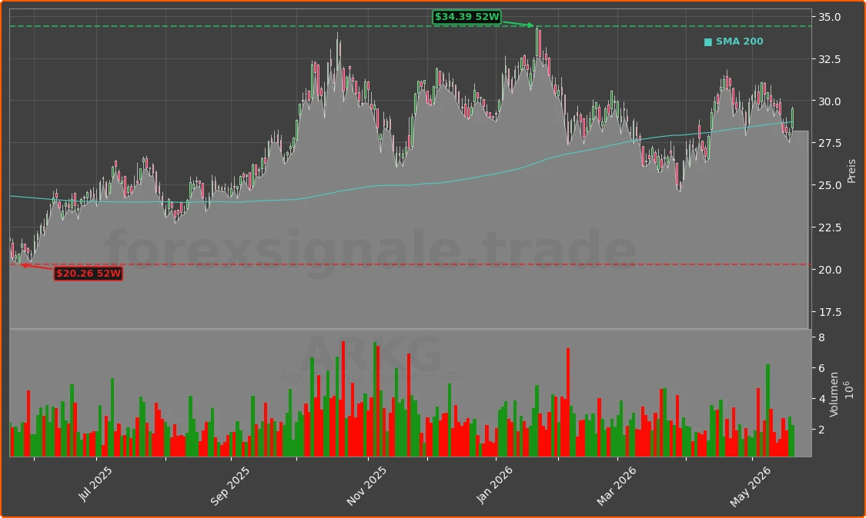
Task: Click the Preis axis title
Action: click(851, 171)
